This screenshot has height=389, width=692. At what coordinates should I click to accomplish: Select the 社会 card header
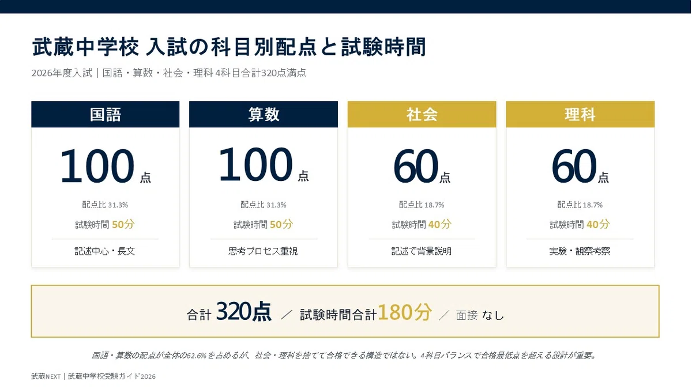(422, 114)
